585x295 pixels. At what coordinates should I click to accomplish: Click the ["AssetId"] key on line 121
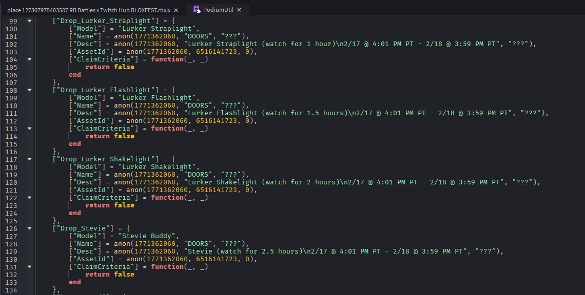91,190
